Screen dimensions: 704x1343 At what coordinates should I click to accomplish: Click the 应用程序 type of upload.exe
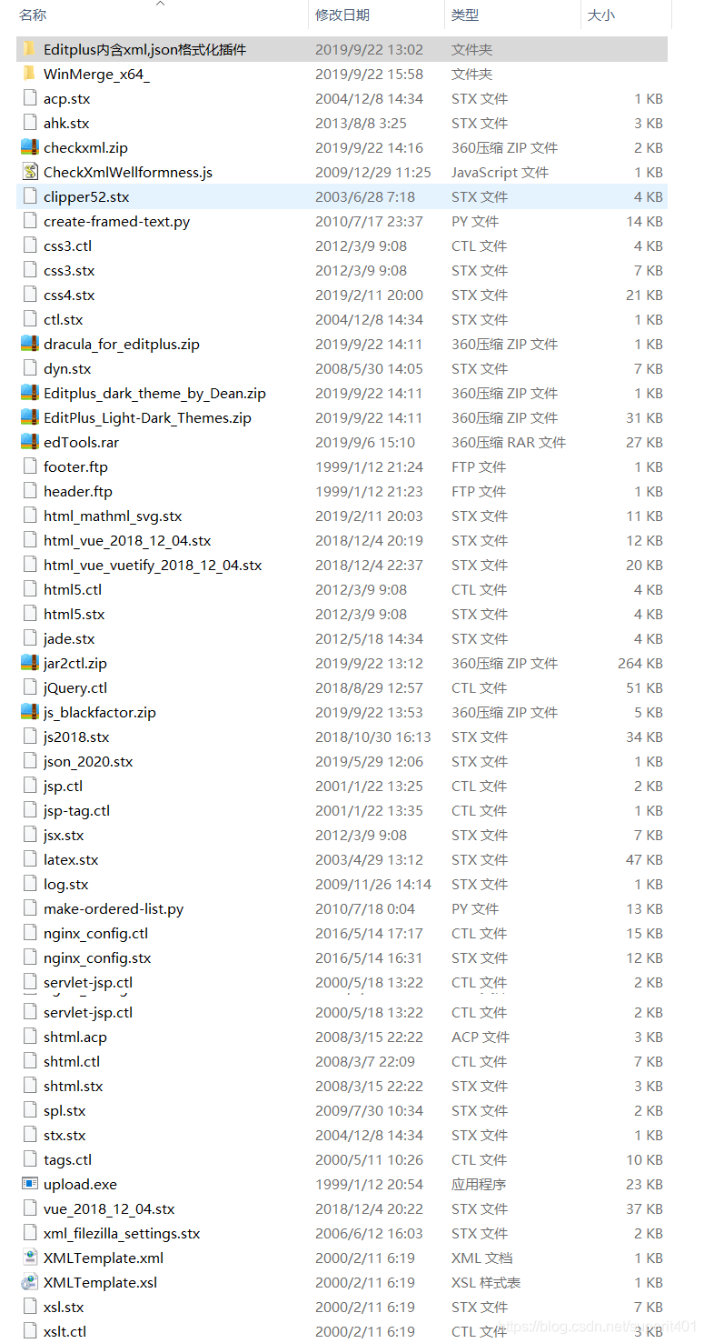tap(479, 1184)
